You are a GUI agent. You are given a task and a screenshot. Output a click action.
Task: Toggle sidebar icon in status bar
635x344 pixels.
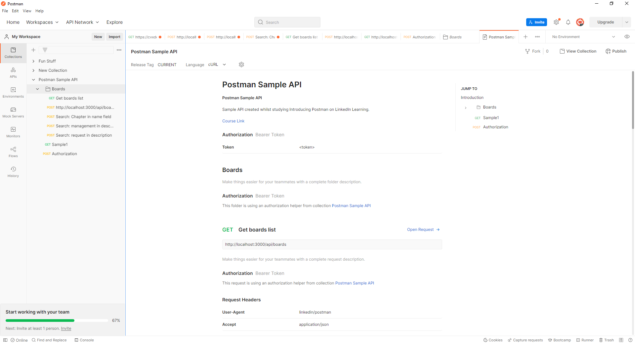coord(5,340)
